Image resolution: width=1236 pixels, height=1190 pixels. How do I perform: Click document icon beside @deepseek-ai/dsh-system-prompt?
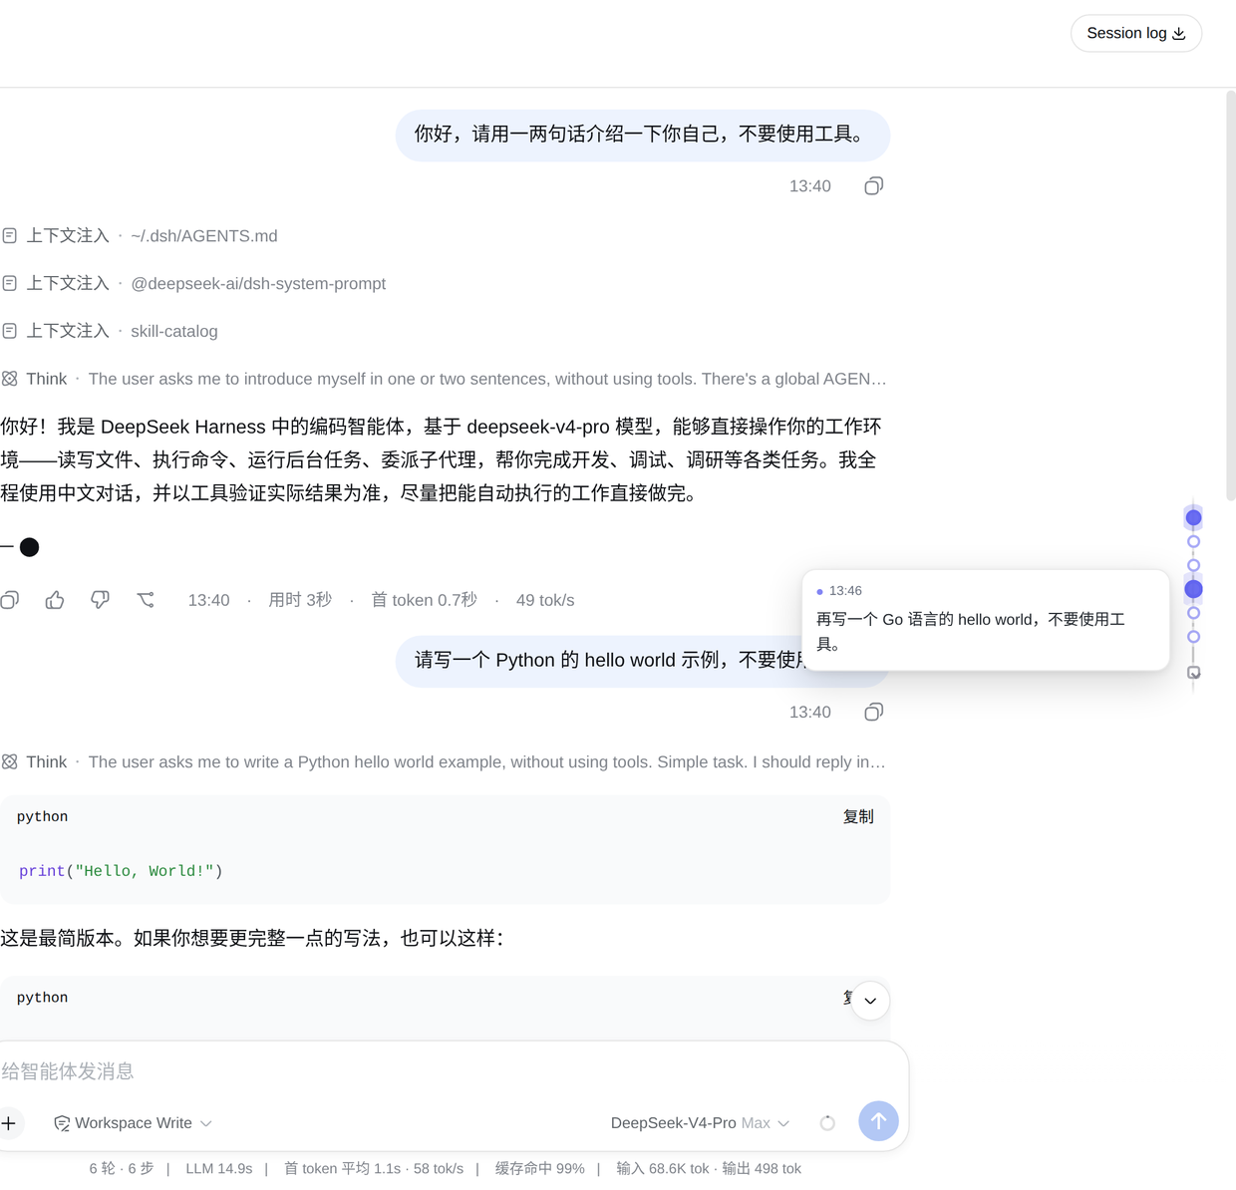point(10,284)
